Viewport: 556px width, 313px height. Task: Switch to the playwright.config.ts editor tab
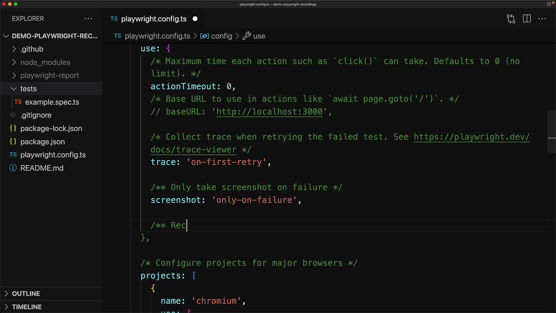(x=153, y=19)
